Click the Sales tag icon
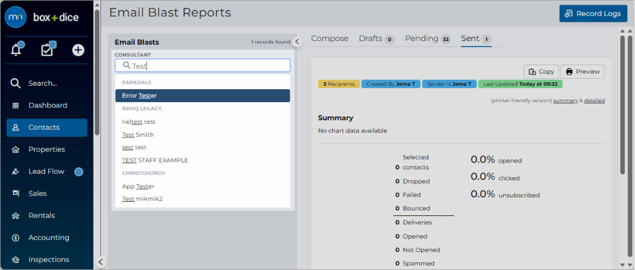This screenshot has width=635, height=270. pyautogui.click(x=16, y=194)
